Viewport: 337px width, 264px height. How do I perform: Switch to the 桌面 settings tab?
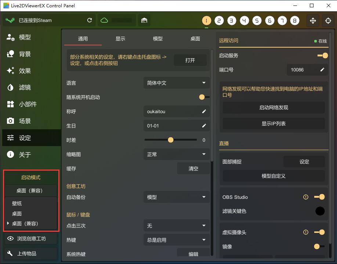click(x=195, y=39)
